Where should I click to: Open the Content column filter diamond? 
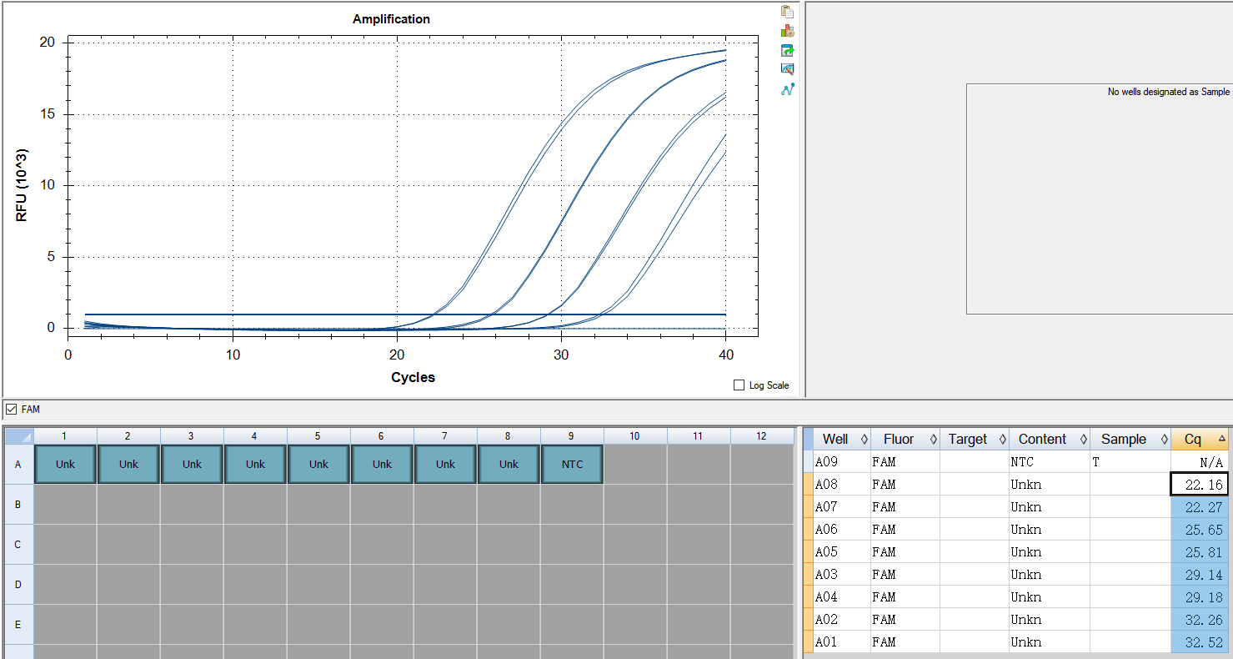(1083, 440)
